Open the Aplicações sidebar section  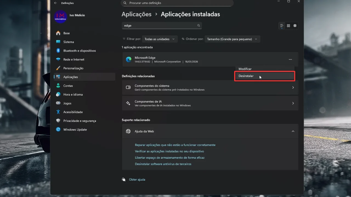coord(84,77)
